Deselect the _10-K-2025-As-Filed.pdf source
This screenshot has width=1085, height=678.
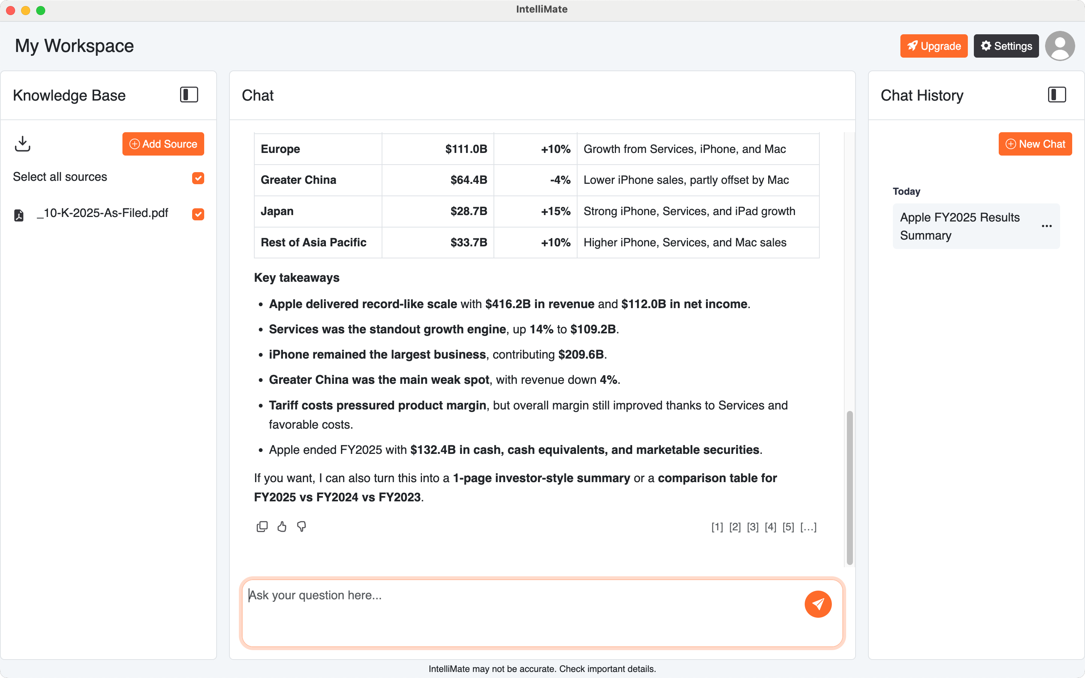pyautogui.click(x=198, y=214)
